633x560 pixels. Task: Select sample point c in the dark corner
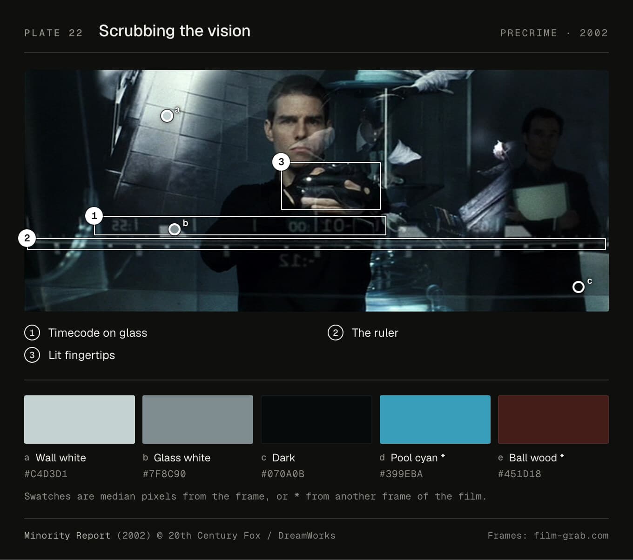579,287
